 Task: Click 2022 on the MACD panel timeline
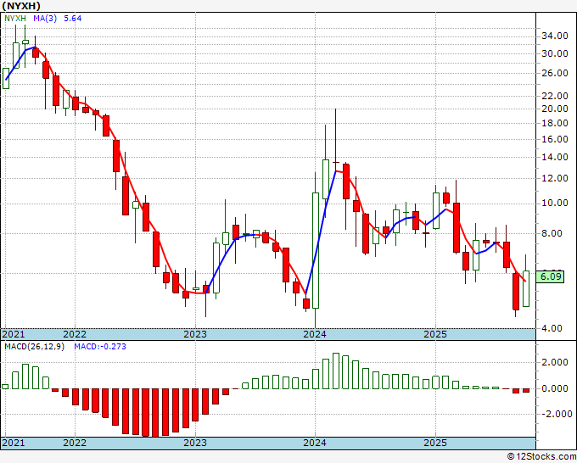pyautogui.click(x=75, y=443)
